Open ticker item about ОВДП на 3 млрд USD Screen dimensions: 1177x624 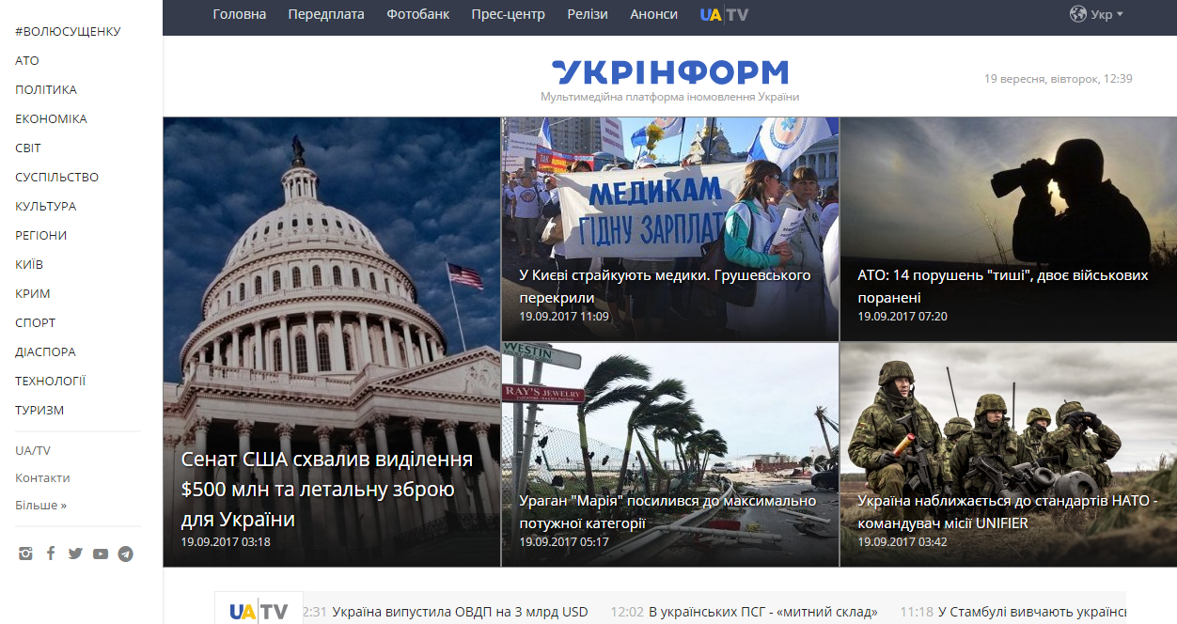point(460,612)
